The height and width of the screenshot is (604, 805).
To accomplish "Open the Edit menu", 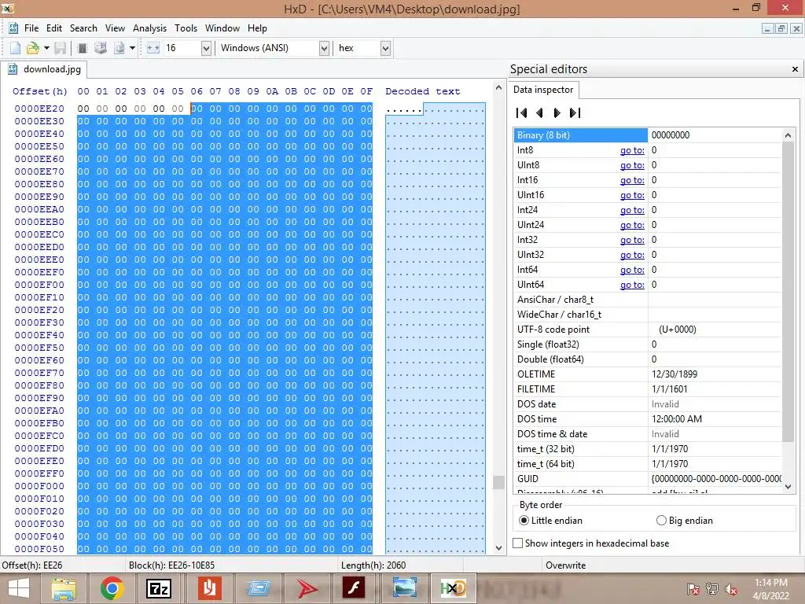I will point(54,28).
